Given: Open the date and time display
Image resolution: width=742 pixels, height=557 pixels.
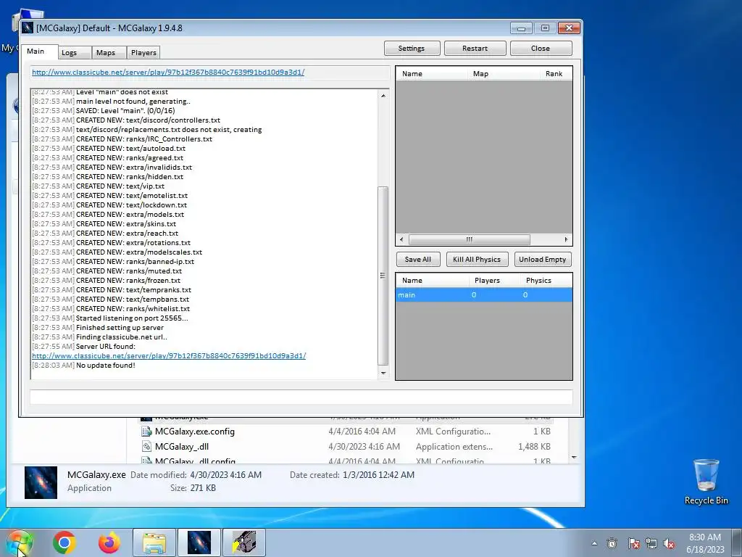Looking at the screenshot, I should pos(705,543).
